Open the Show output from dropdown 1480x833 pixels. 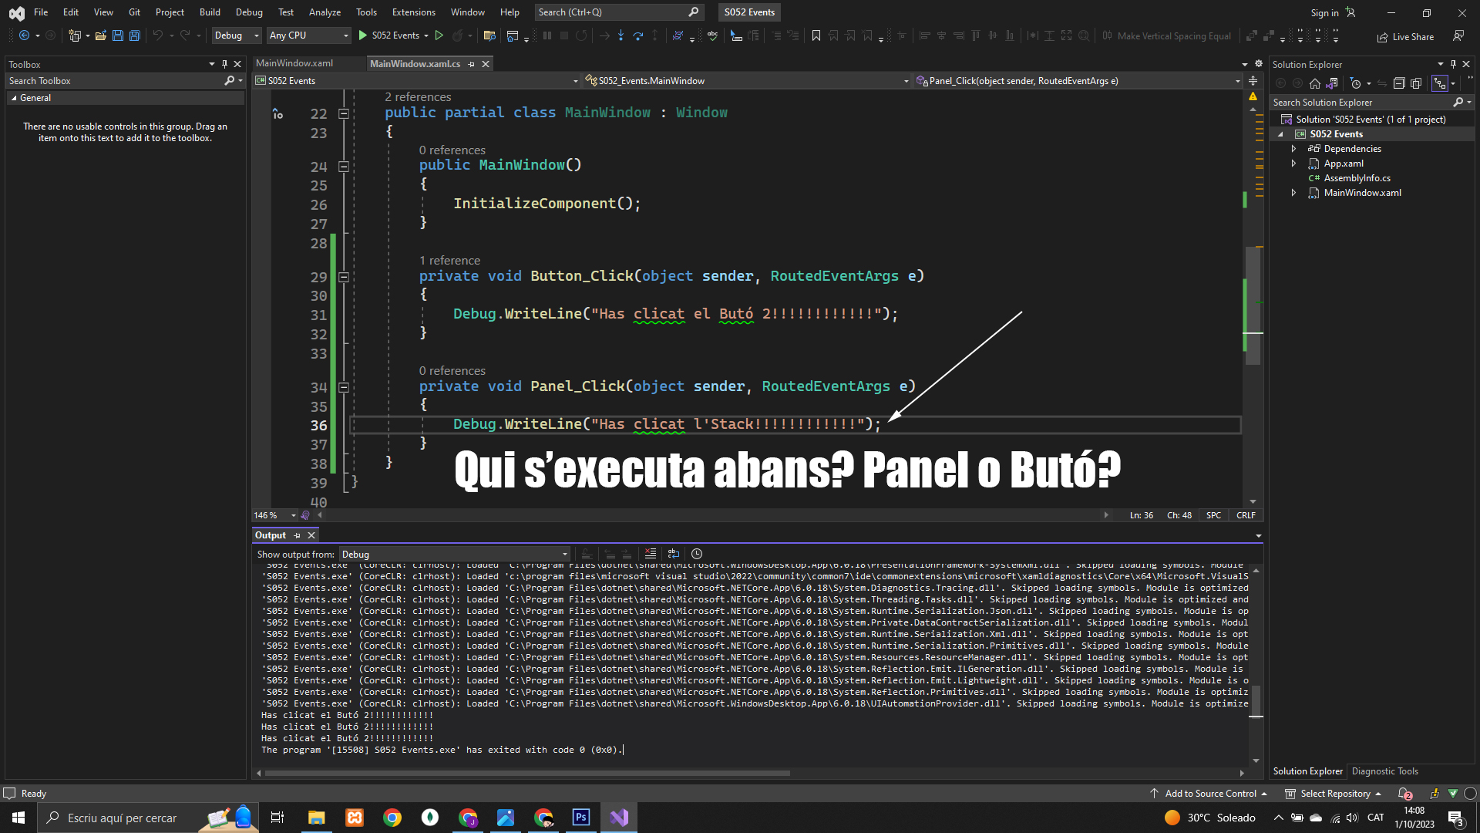pyautogui.click(x=455, y=554)
